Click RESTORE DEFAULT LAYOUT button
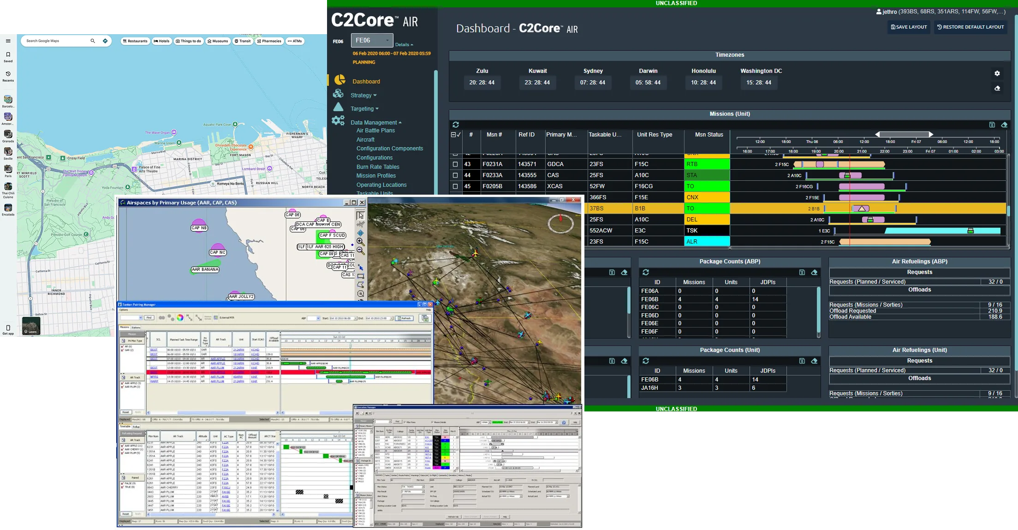The width and height of the screenshot is (1018, 530). tap(970, 27)
